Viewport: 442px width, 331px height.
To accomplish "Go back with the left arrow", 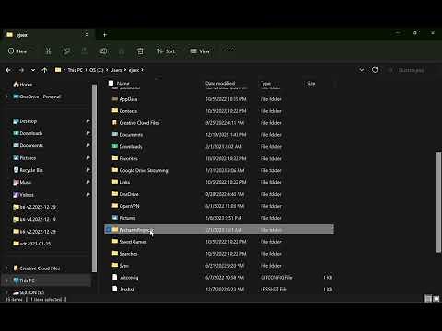I will coord(8,70).
